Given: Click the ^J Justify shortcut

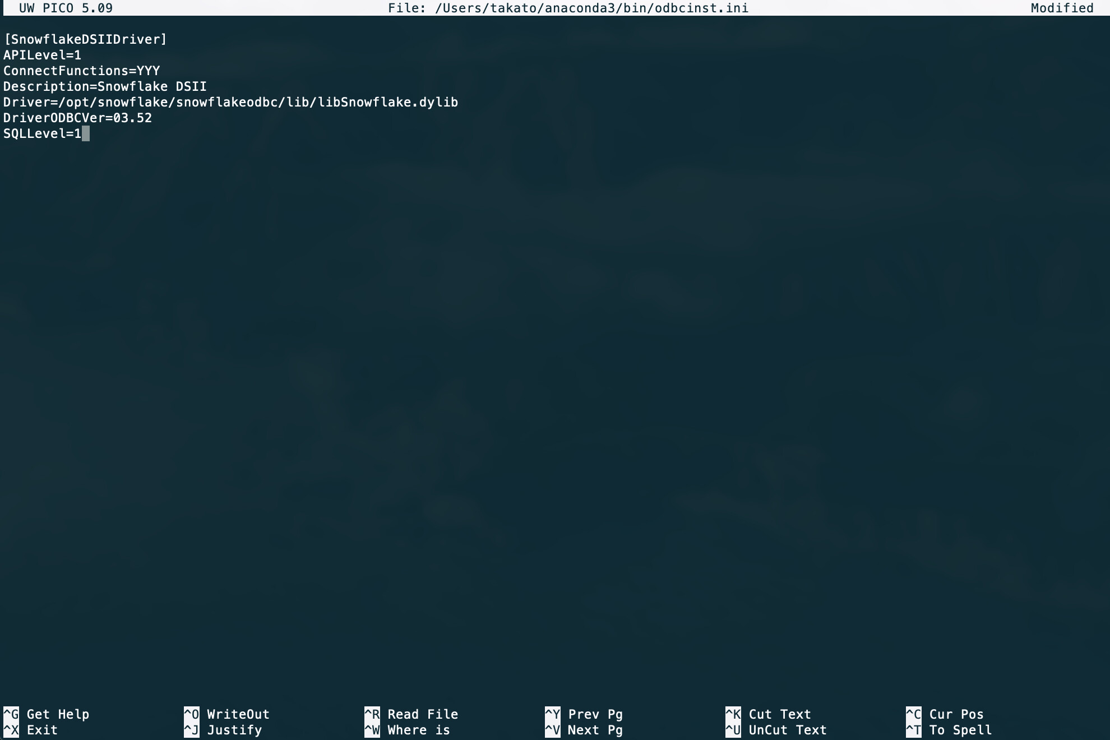Looking at the screenshot, I should coord(223,730).
